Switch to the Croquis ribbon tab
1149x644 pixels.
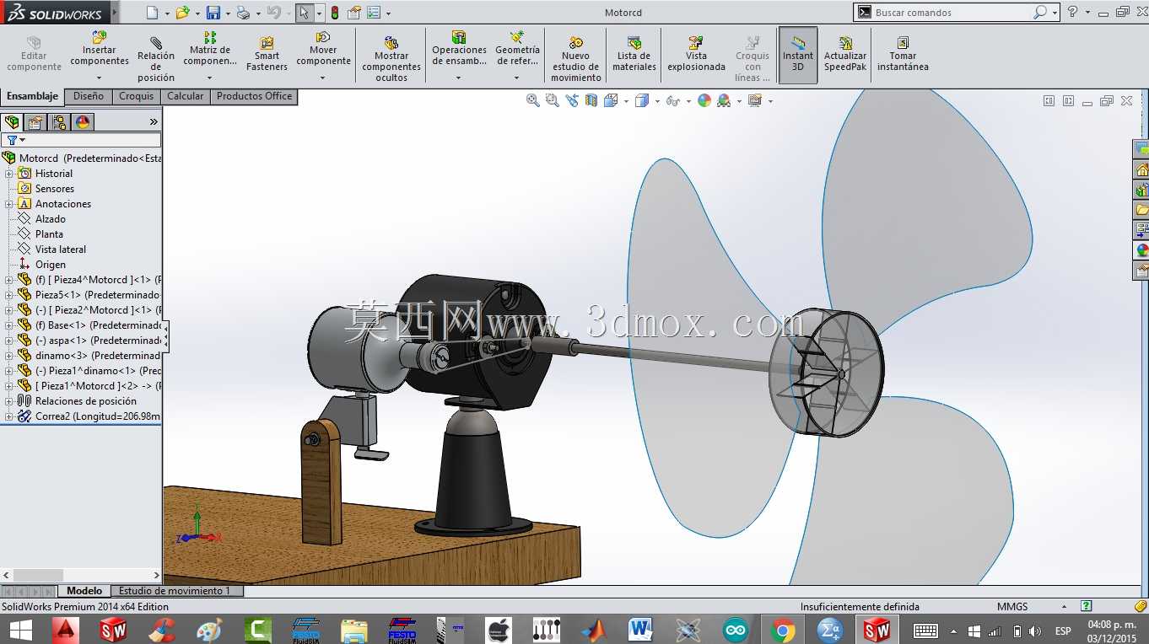point(136,96)
